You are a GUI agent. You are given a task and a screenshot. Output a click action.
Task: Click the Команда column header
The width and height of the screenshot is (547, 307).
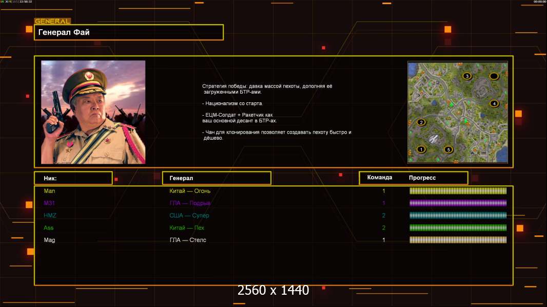(x=380, y=178)
